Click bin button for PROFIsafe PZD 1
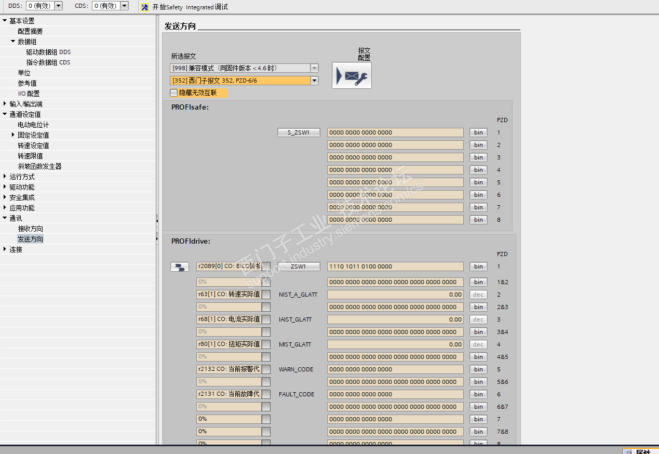The width and height of the screenshot is (659, 454). [478, 132]
